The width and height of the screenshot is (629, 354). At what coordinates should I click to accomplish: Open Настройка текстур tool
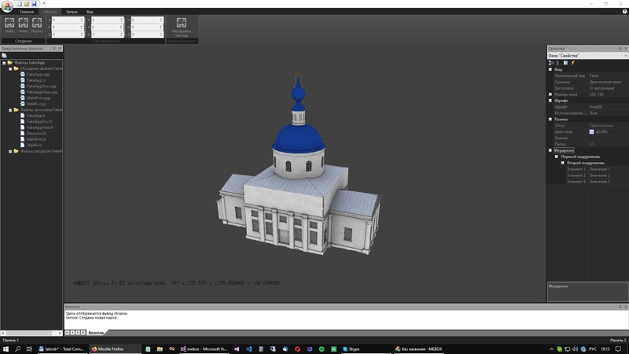pyautogui.click(x=182, y=27)
